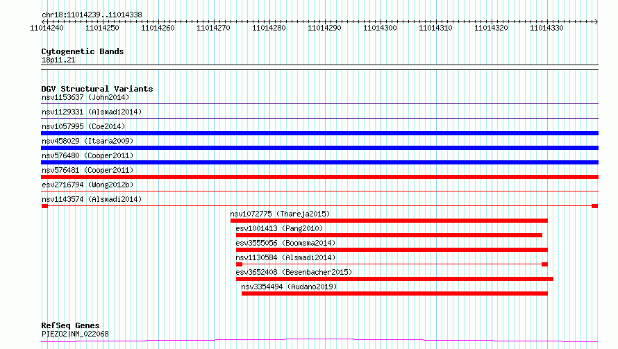The width and height of the screenshot is (618, 349).
Task: Open variant nsv576481 (Cooper2011)
Action: [87, 170]
